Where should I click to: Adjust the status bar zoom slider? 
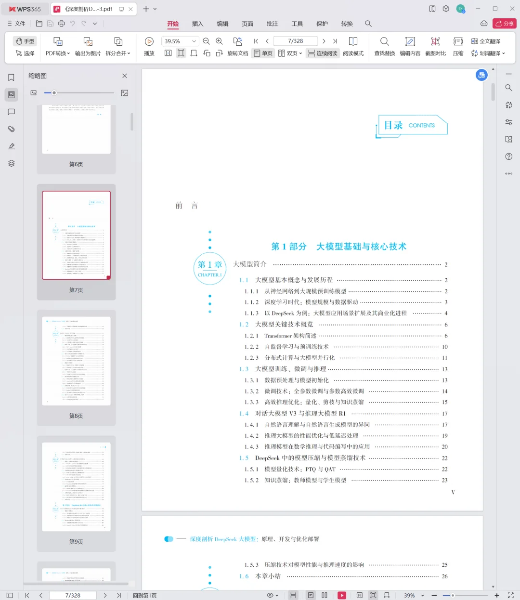coord(465,596)
